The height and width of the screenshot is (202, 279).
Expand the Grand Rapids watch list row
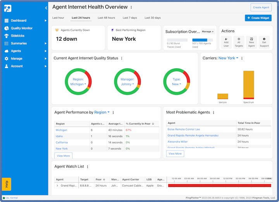coord(57,186)
